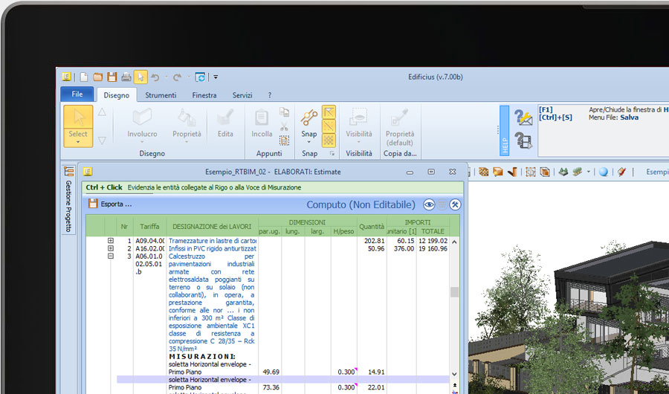The image size is (669, 394).
Task: Click the window refresh icon in quick access toolbar
Action: [x=200, y=77]
